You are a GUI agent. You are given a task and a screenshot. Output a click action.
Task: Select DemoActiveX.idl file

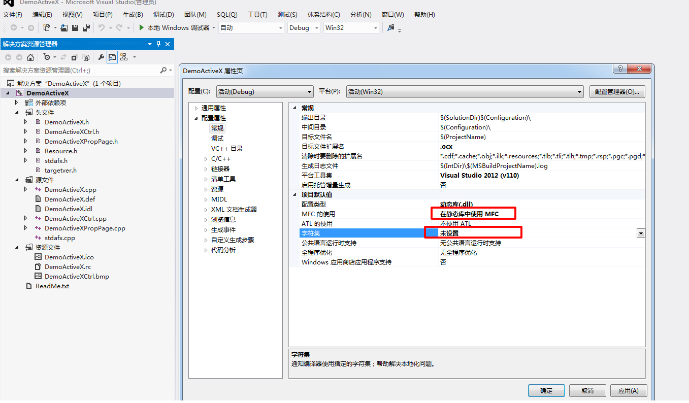tap(69, 209)
